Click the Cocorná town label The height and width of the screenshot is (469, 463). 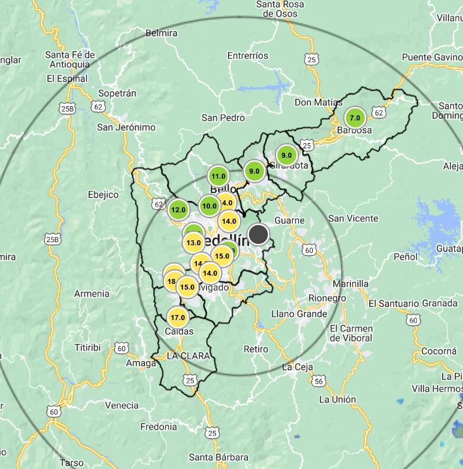pos(439,351)
